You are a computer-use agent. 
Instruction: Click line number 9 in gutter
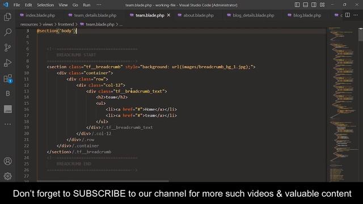coord(28,67)
